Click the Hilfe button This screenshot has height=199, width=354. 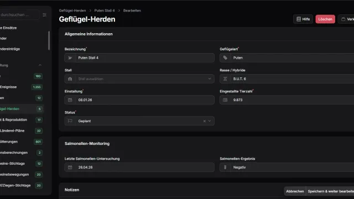coord(303,19)
